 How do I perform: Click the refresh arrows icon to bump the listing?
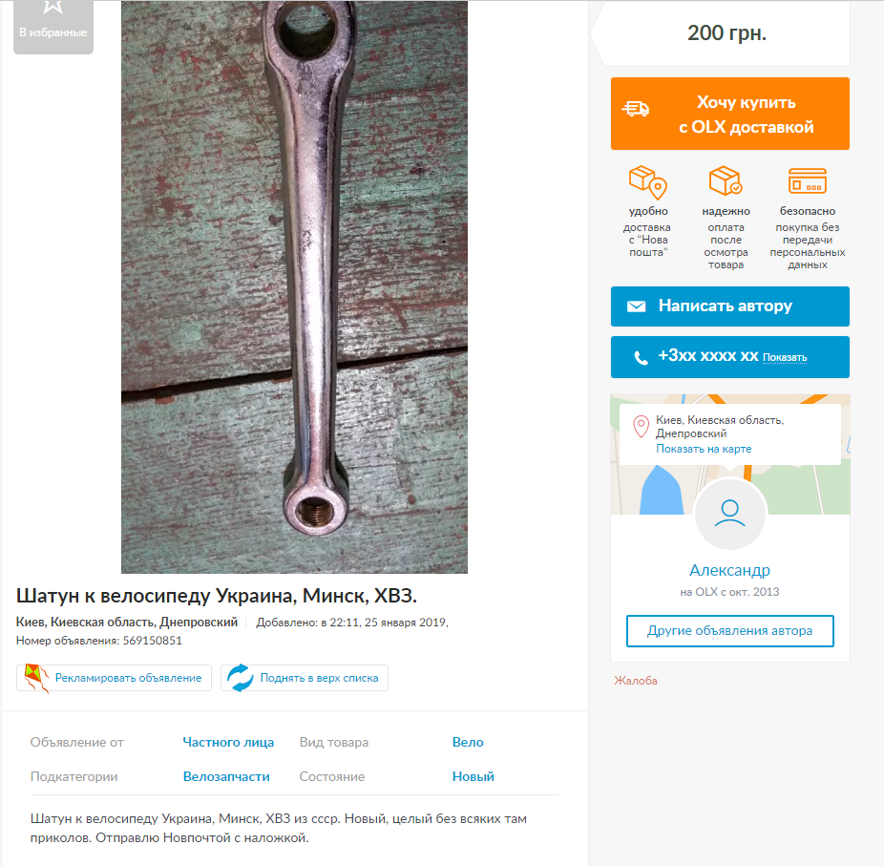241,678
